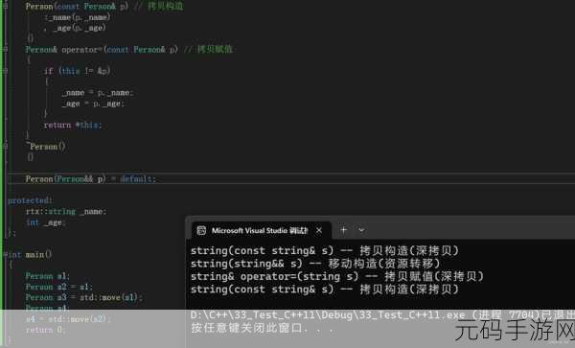The height and width of the screenshot is (348, 575).
Task: Click the 'protected:' access specifier line
Action: click(x=30, y=200)
